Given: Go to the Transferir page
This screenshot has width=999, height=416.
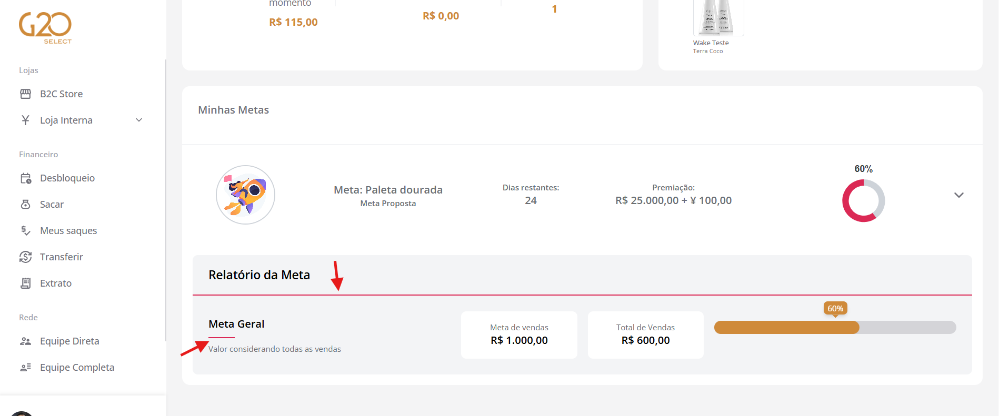Looking at the screenshot, I should 61,257.
